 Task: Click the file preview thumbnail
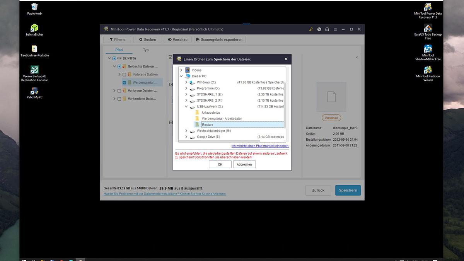(331, 97)
